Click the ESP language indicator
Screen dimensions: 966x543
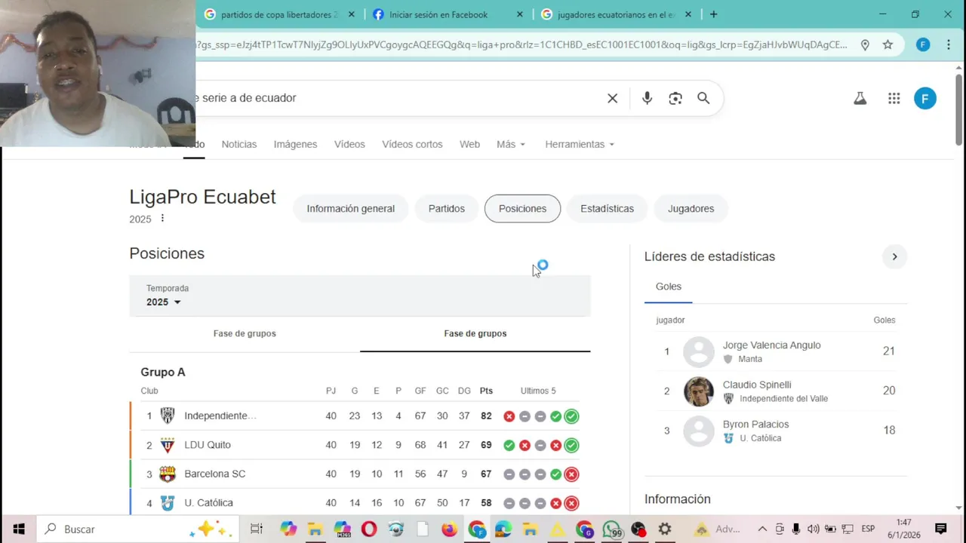[x=868, y=529]
